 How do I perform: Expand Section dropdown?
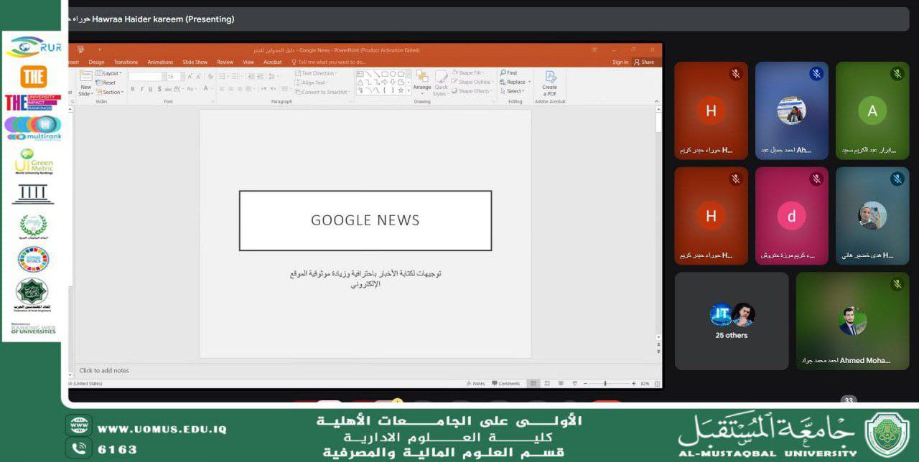[110, 92]
